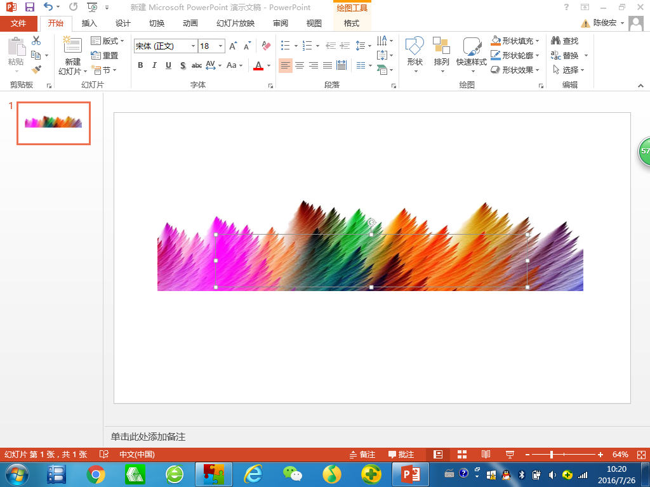The image size is (650, 487).
Task: Click the Reset slide layout button
Action: pos(105,55)
